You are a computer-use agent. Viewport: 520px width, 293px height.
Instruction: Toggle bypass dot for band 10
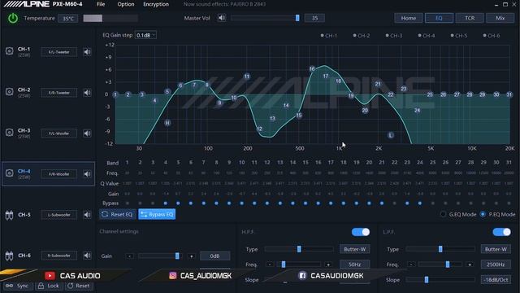point(242,203)
